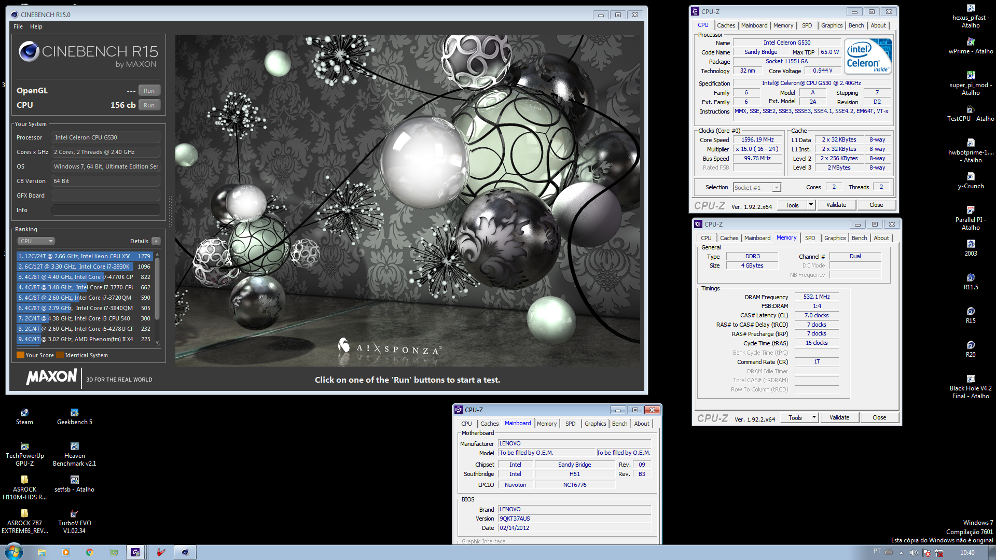Open ASROCK Z87 EXTREME6 folder icon

tap(25, 522)
